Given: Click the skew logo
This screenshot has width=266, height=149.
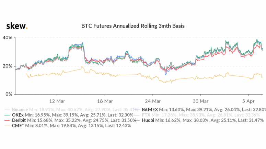Looking at the screenshot, I should (17, 26).
